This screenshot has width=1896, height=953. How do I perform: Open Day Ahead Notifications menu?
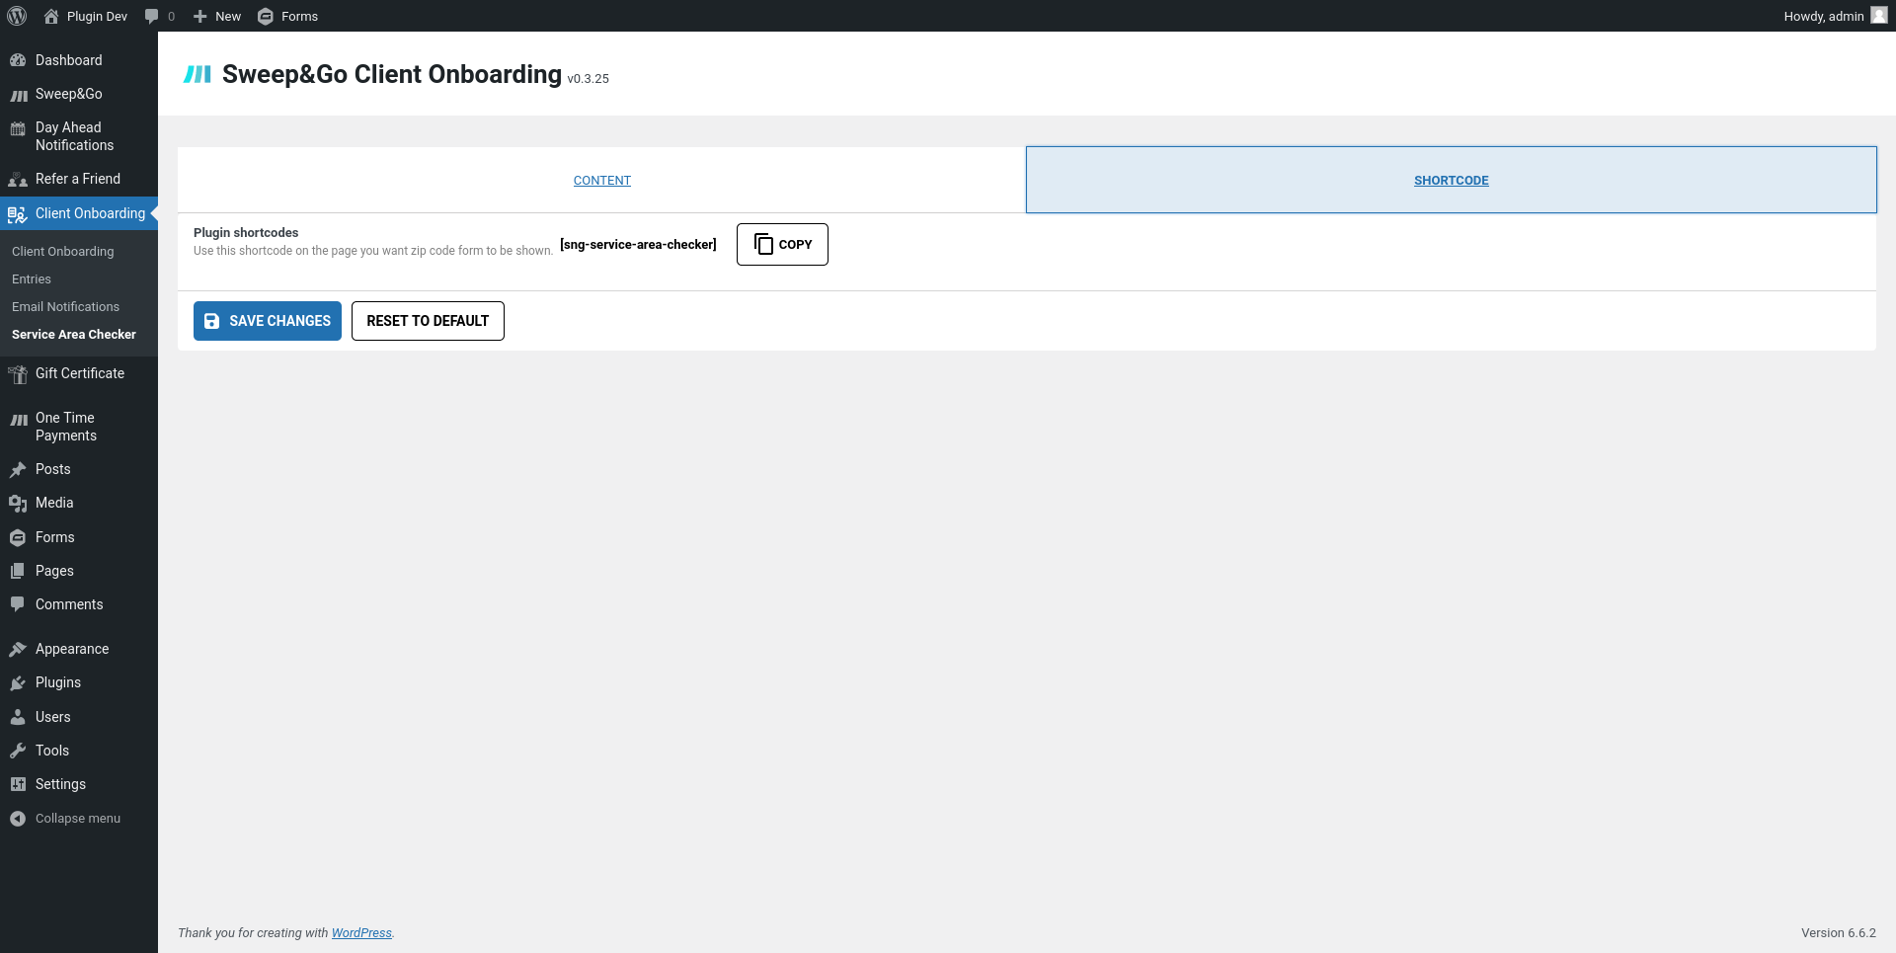pyautogui.click(x=74, y=136)
